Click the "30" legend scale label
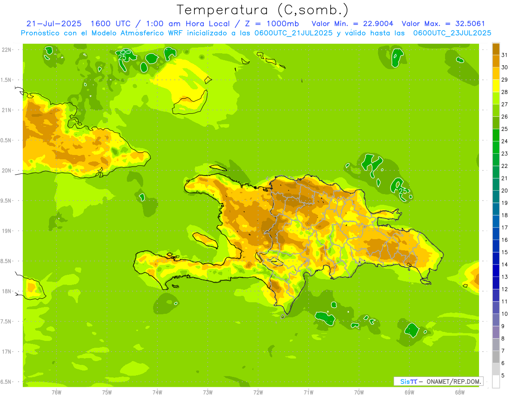 point(505,67)
